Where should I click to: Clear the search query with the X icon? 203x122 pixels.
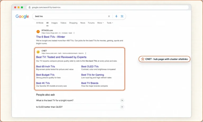pyautogui.click(x=109, y=16)
